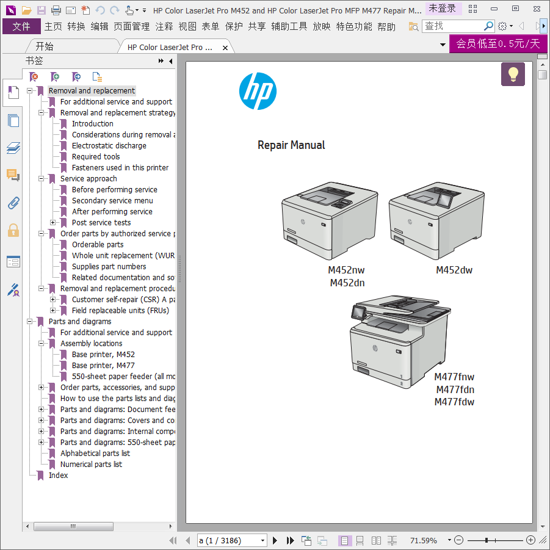
Task: Click the search folder icon near find box
Action: (x=413, y=26)
